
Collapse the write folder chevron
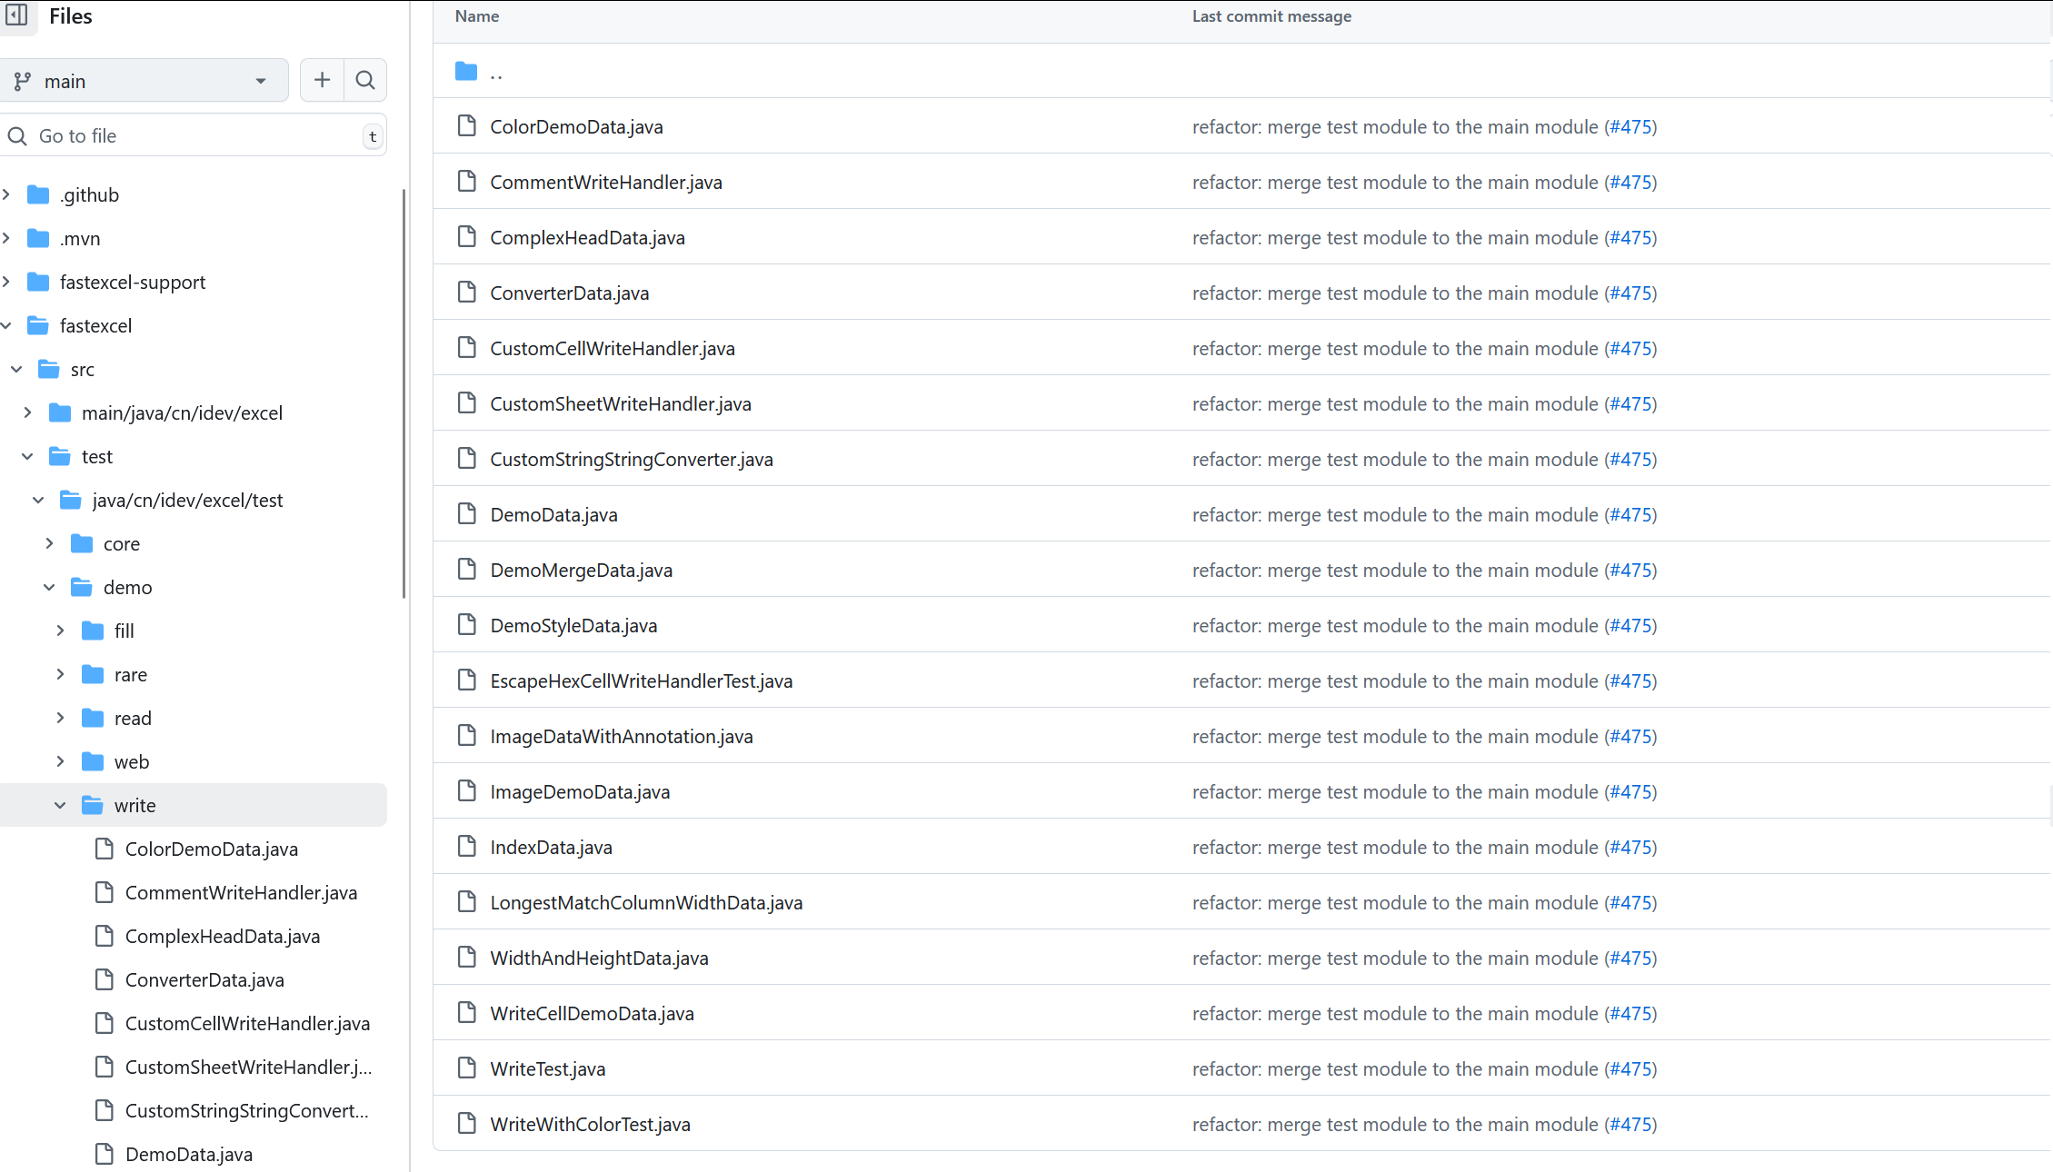tap(60, 805)
